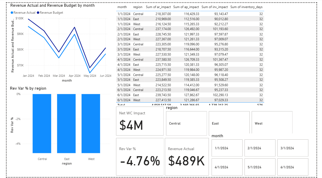Pick the 4/1/2024 month slicer tile
Image resolution: width=322 pixels, height=178 pixels.
(x=227, y=167)
